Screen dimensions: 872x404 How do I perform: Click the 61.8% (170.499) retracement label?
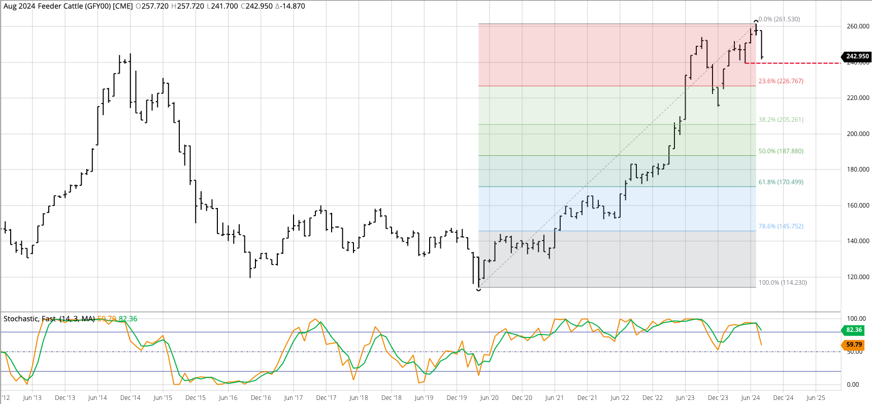781,182
